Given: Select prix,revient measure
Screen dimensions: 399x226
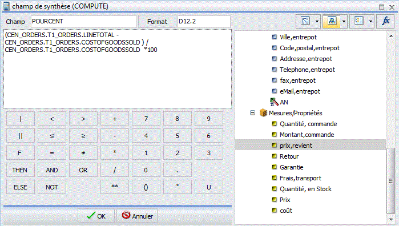Looking at the screenshot, I should [x=296, y=146].
